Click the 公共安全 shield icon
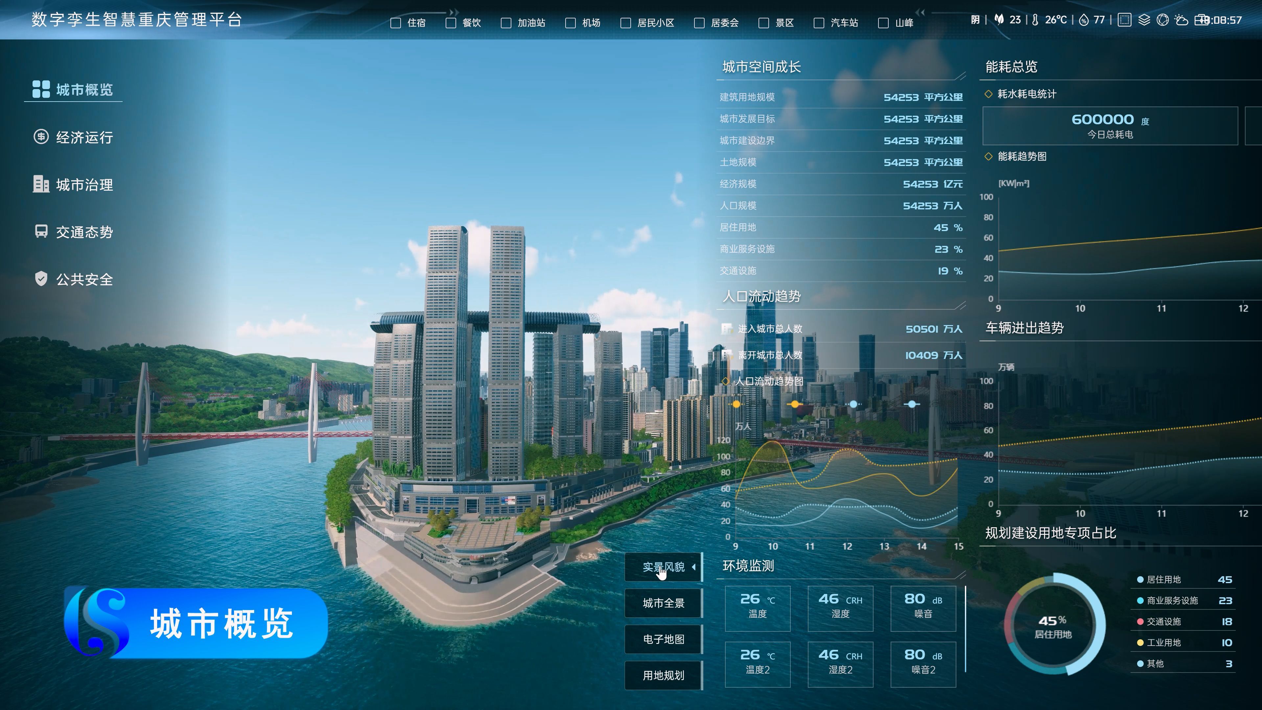 tap(41, 278)
